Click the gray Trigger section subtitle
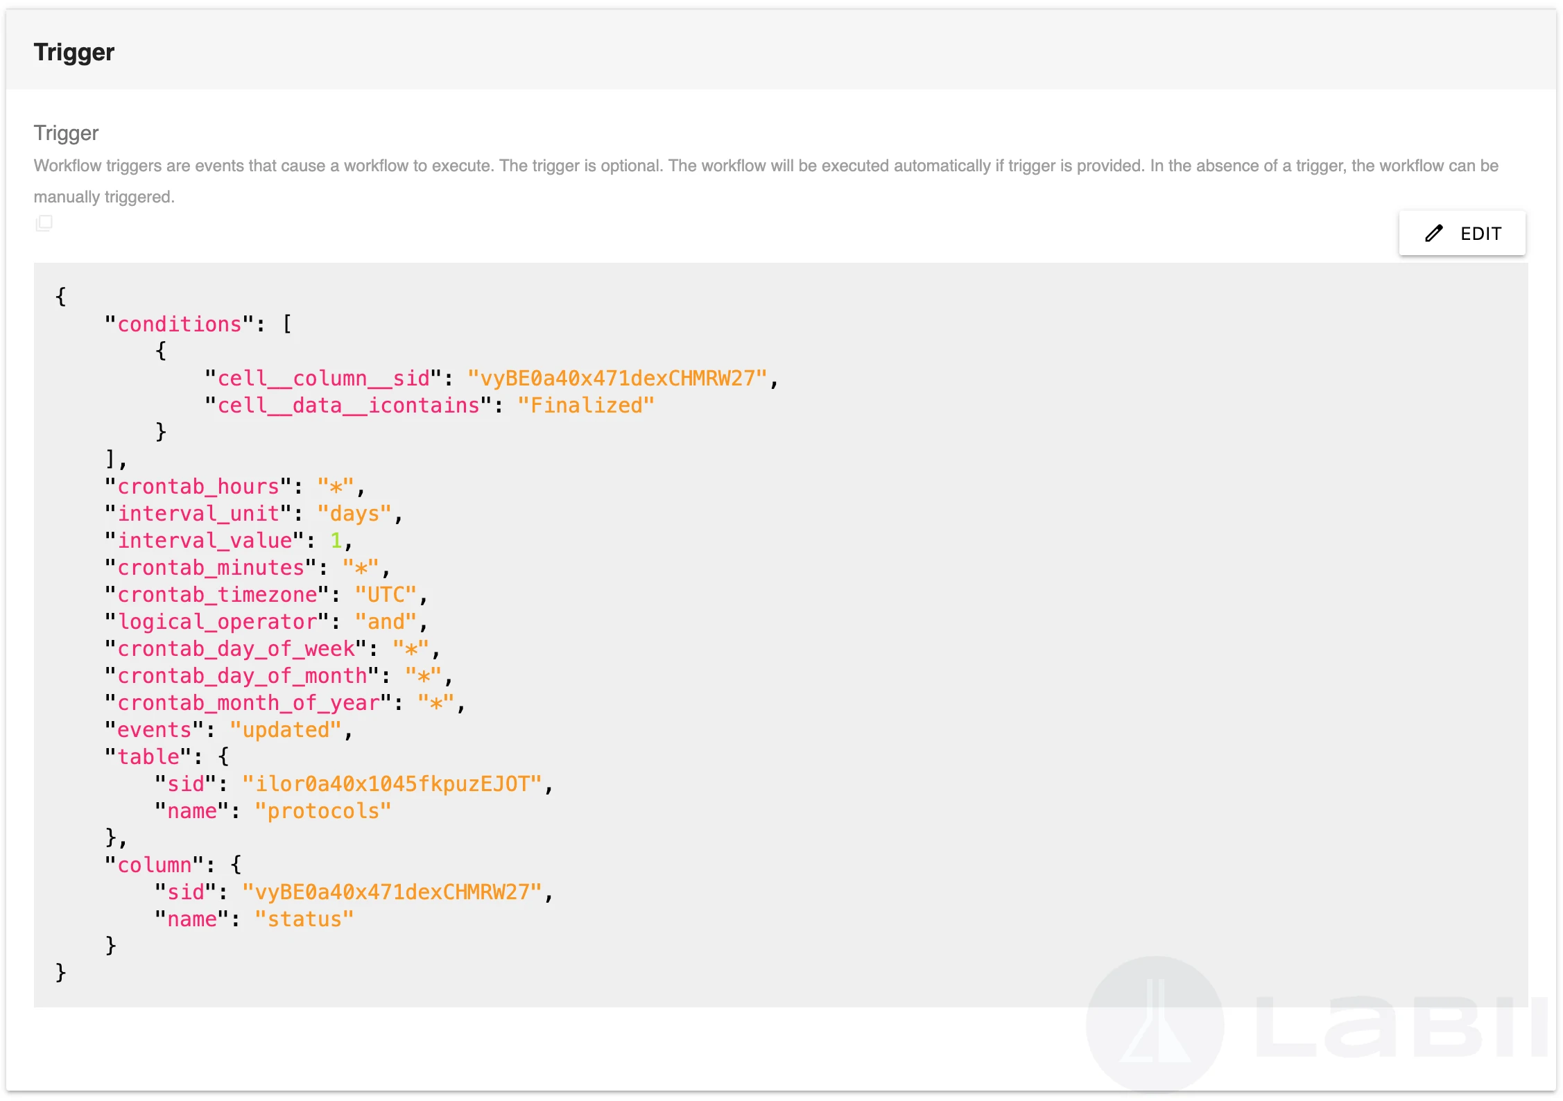1563x1101 pixels. point(66,133)
